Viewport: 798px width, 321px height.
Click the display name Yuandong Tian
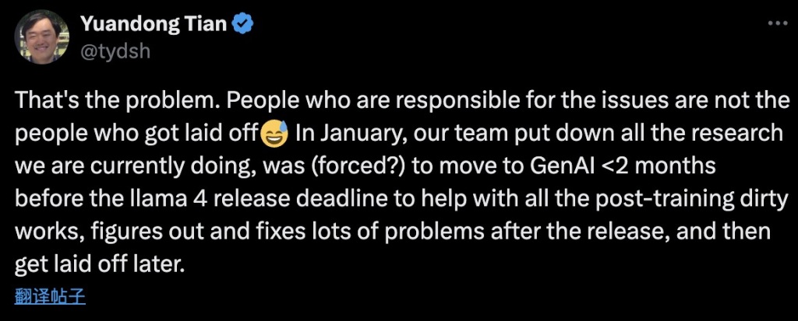154,25
